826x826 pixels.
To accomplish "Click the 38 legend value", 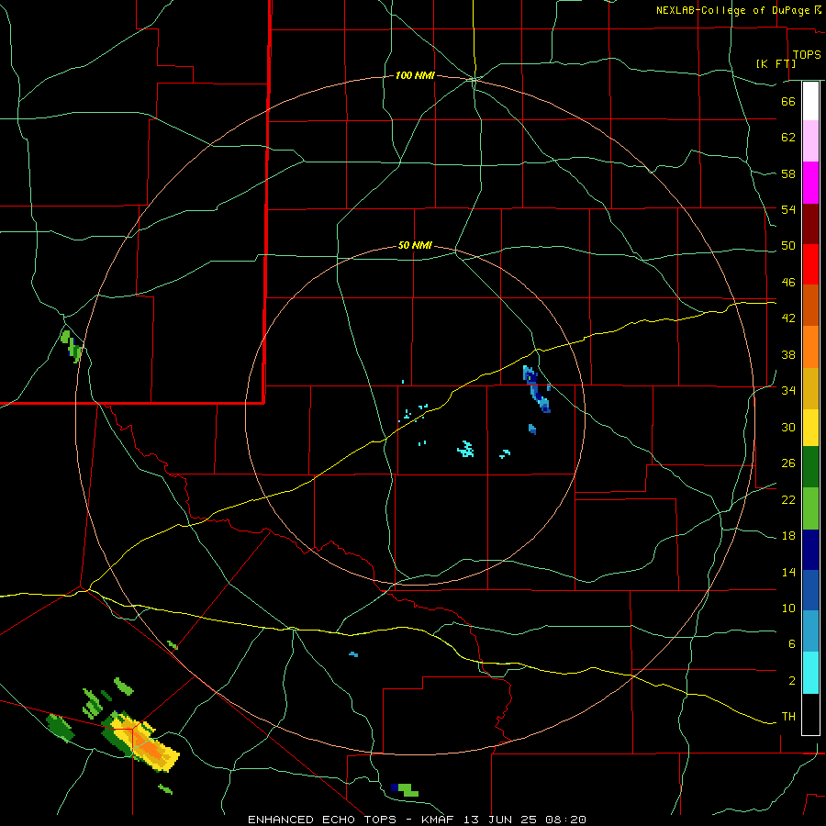I will [788, 354].
